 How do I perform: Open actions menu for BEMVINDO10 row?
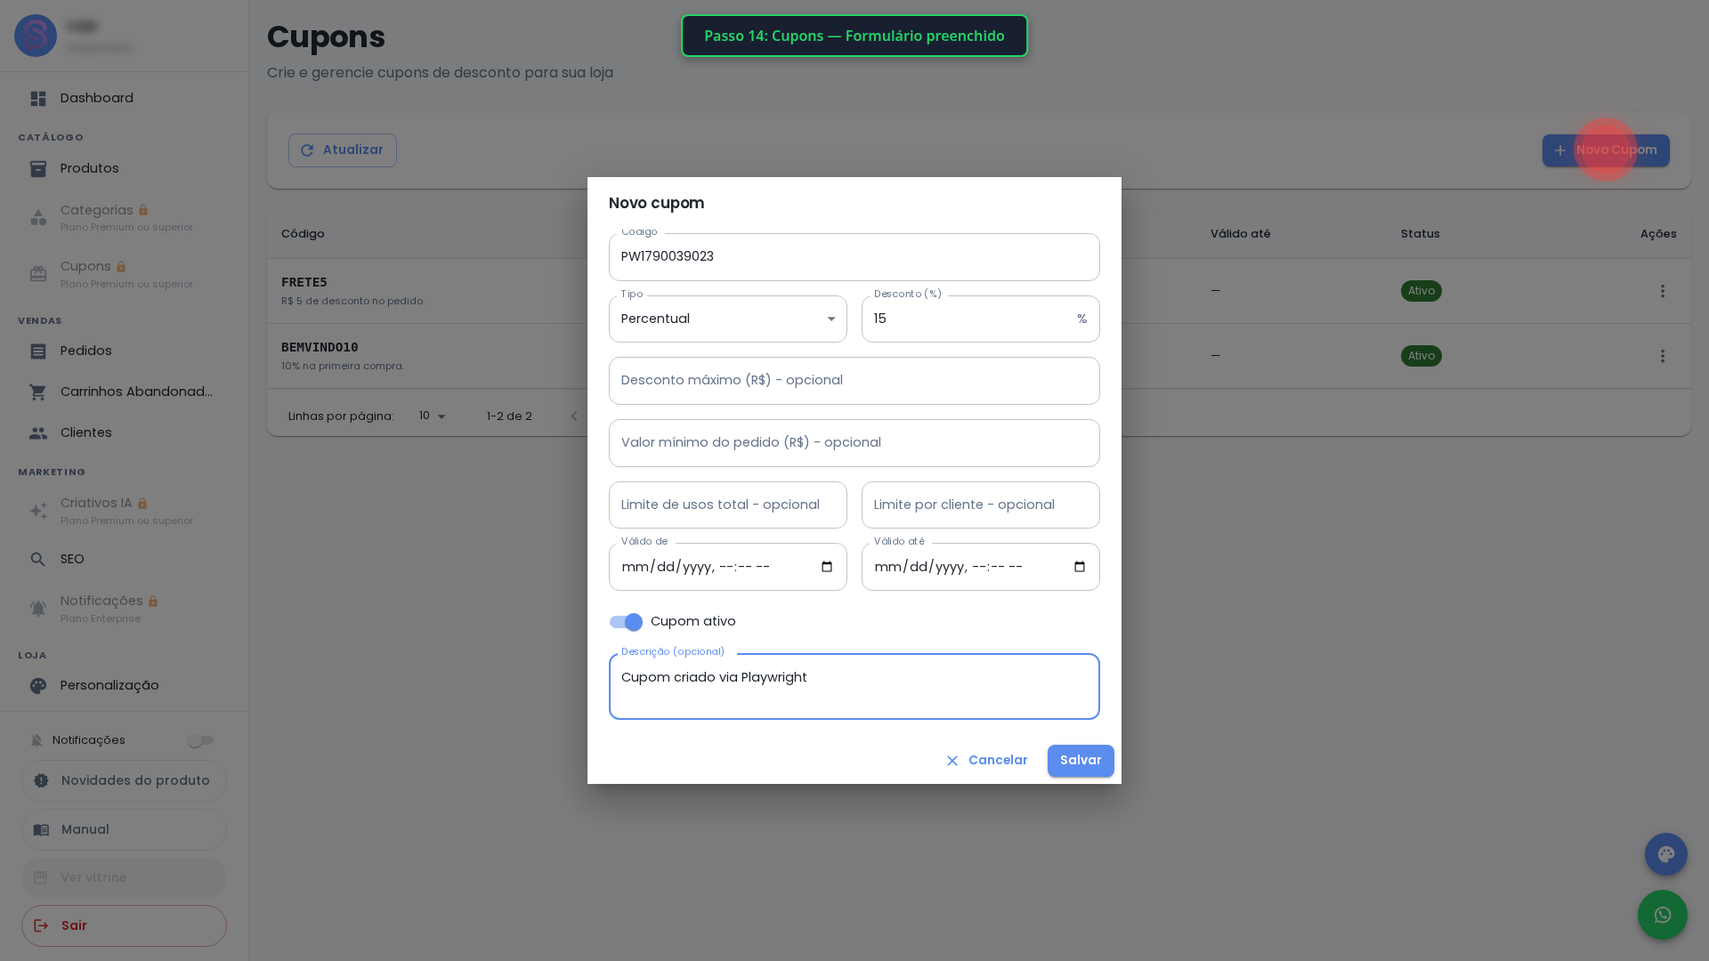coord(1663,356)
